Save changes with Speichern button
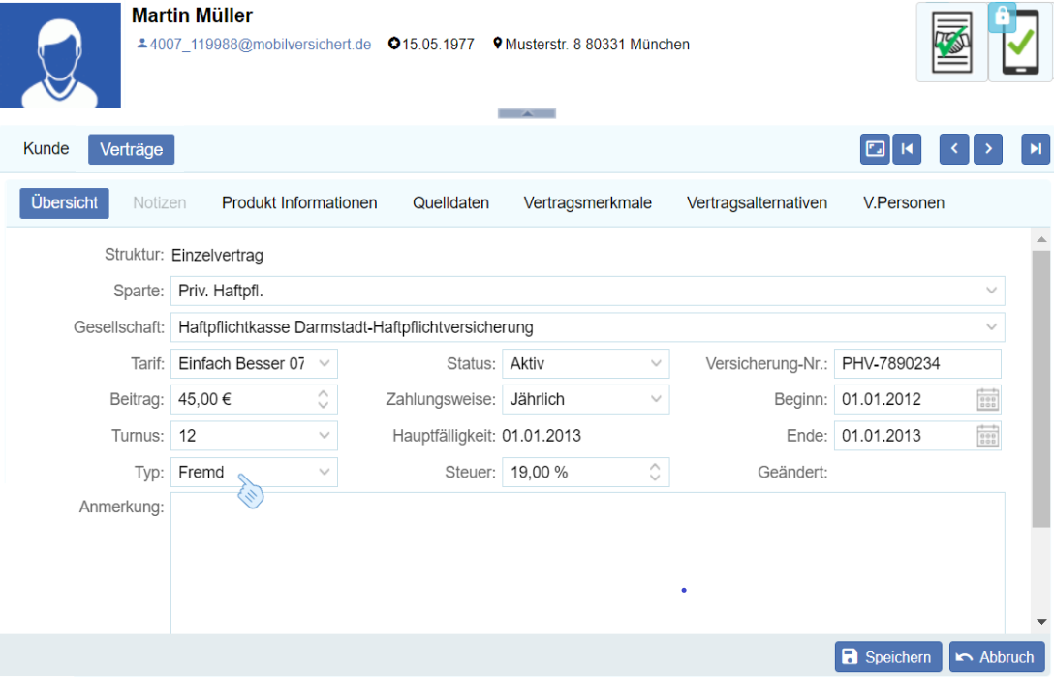 click(887, 657)
